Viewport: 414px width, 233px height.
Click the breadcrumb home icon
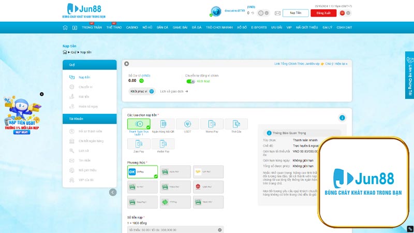coord(65,52)
